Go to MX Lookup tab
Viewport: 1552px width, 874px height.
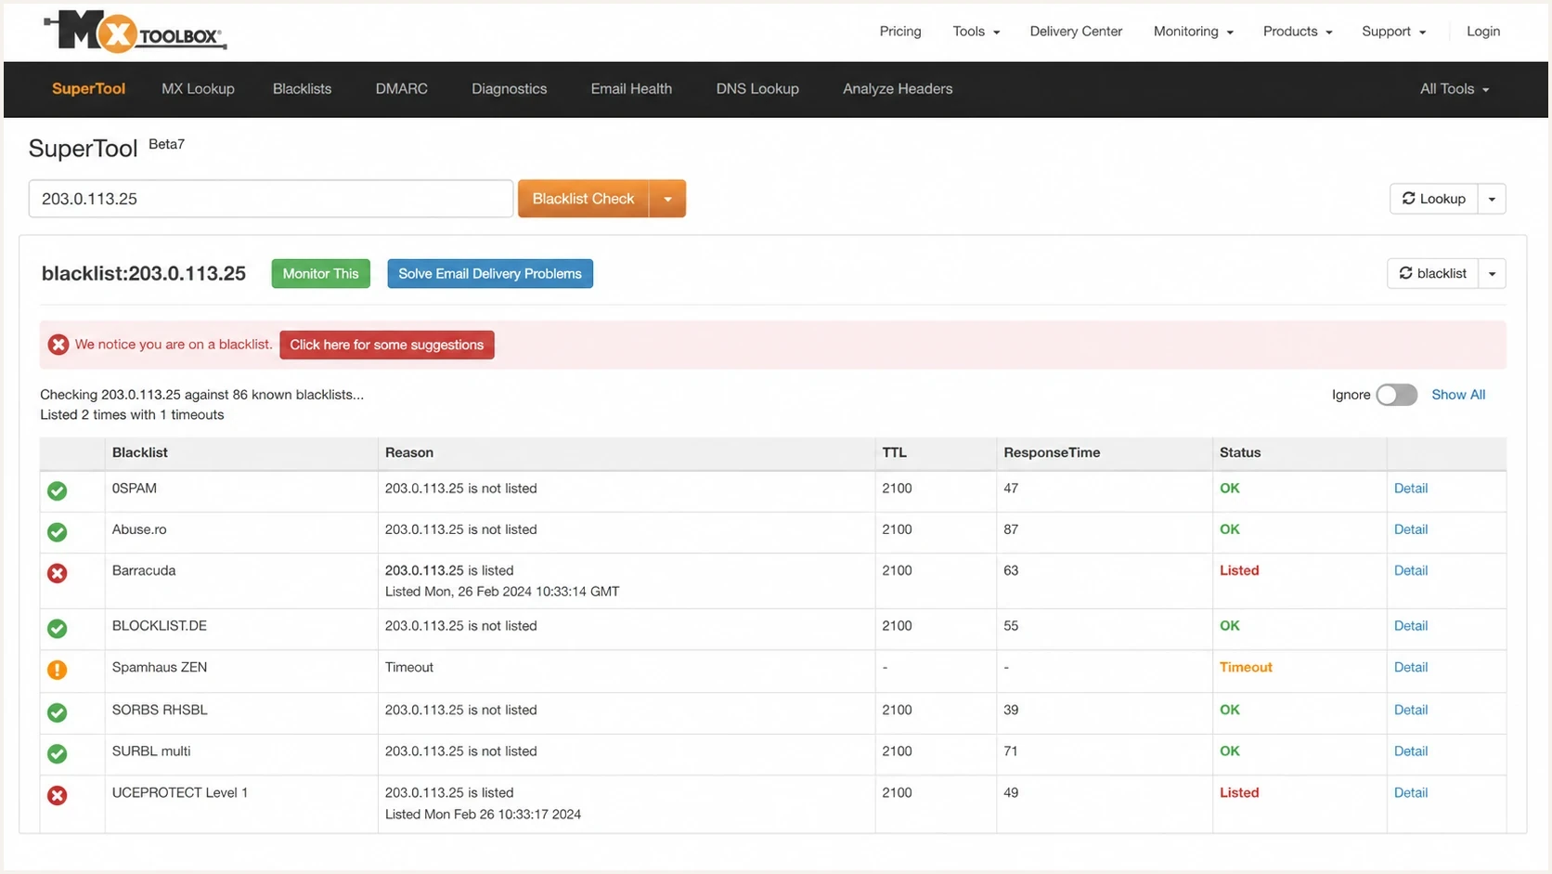198,89
